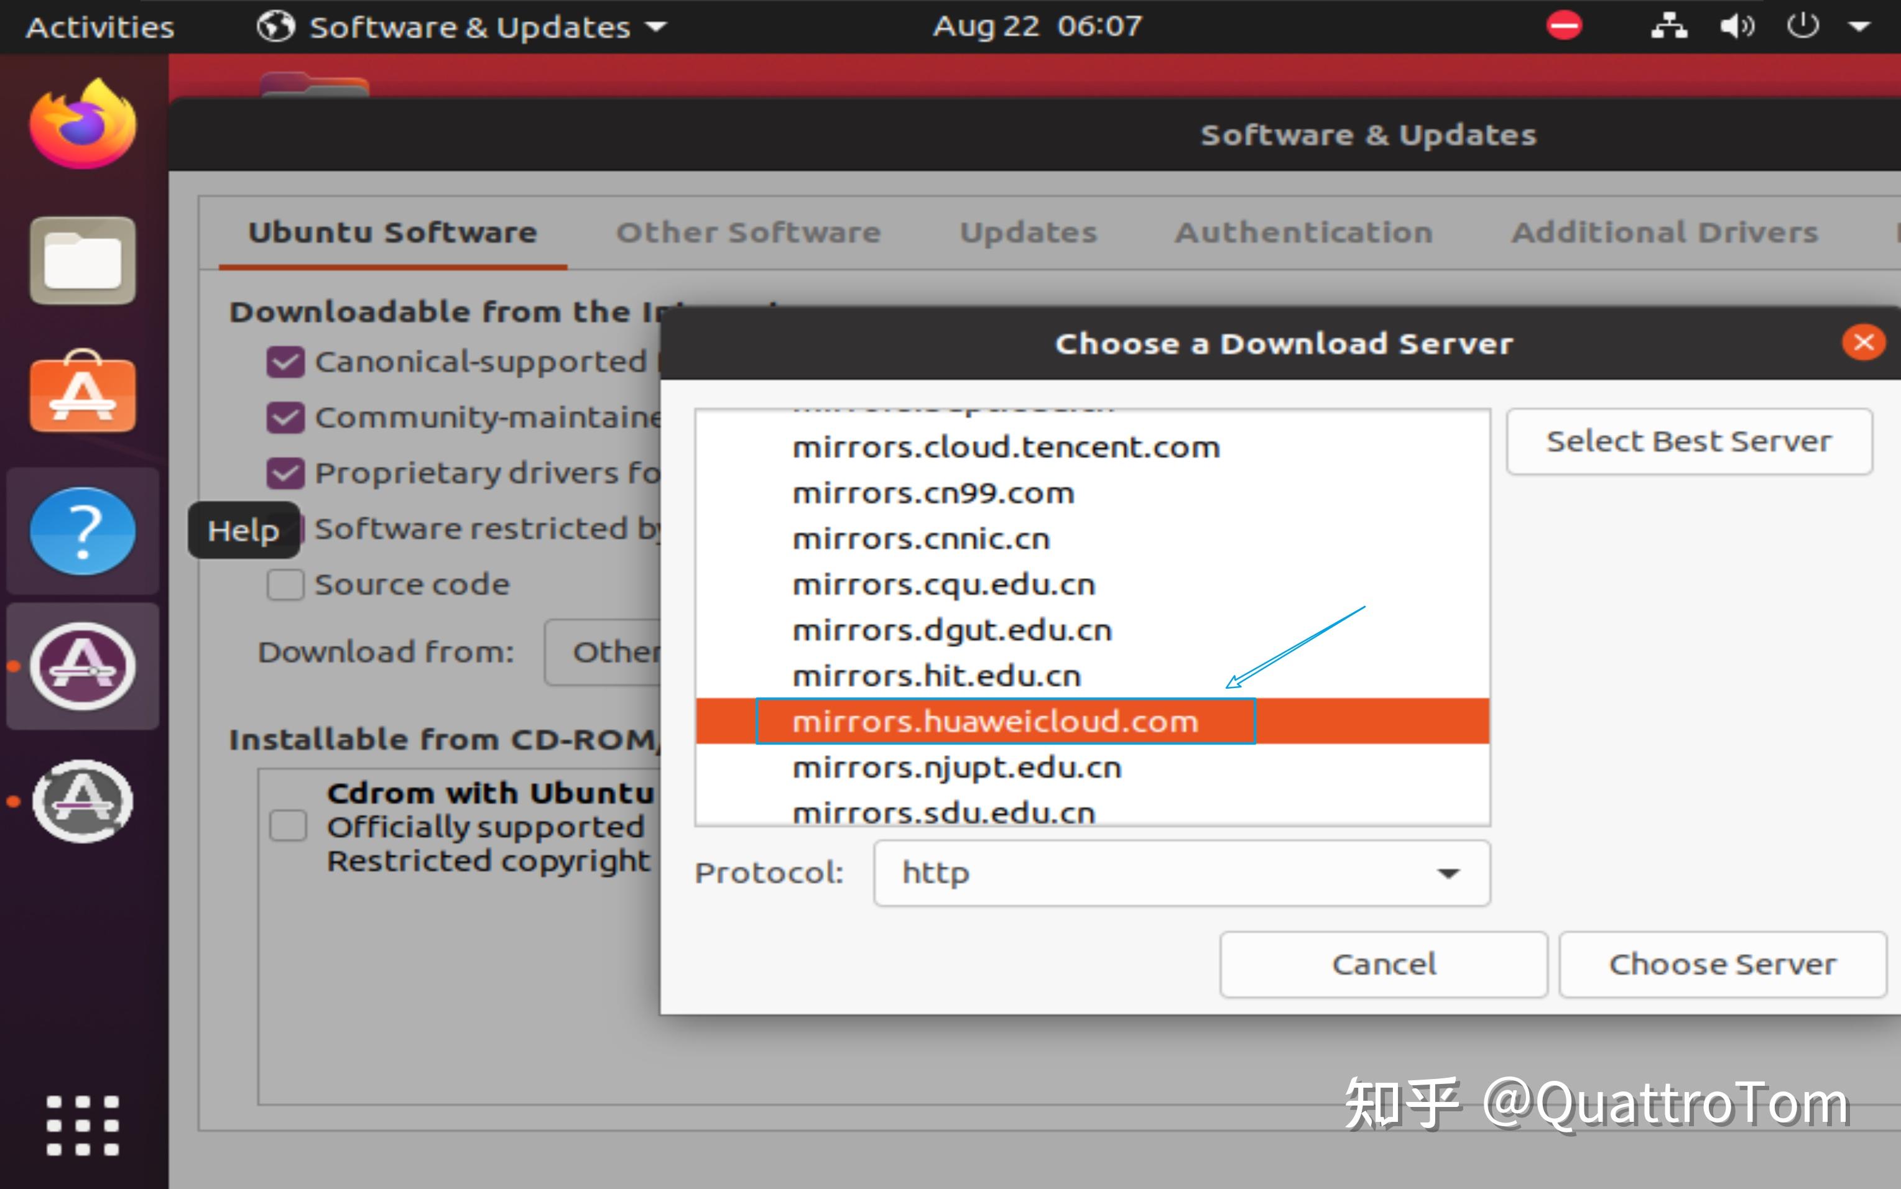Image resolution: width=1901 pixels, height=1189 pixels.
Task: Click the red do-not-disturb indicator icon
Action: point(1563,26)
